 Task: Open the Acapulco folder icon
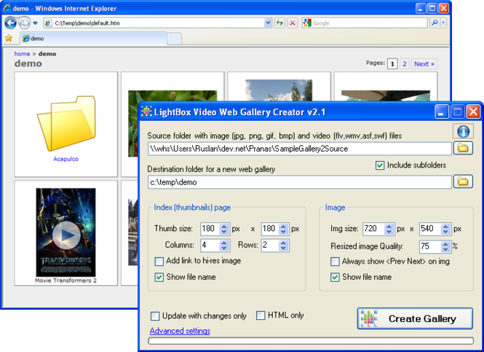(66, 124)
